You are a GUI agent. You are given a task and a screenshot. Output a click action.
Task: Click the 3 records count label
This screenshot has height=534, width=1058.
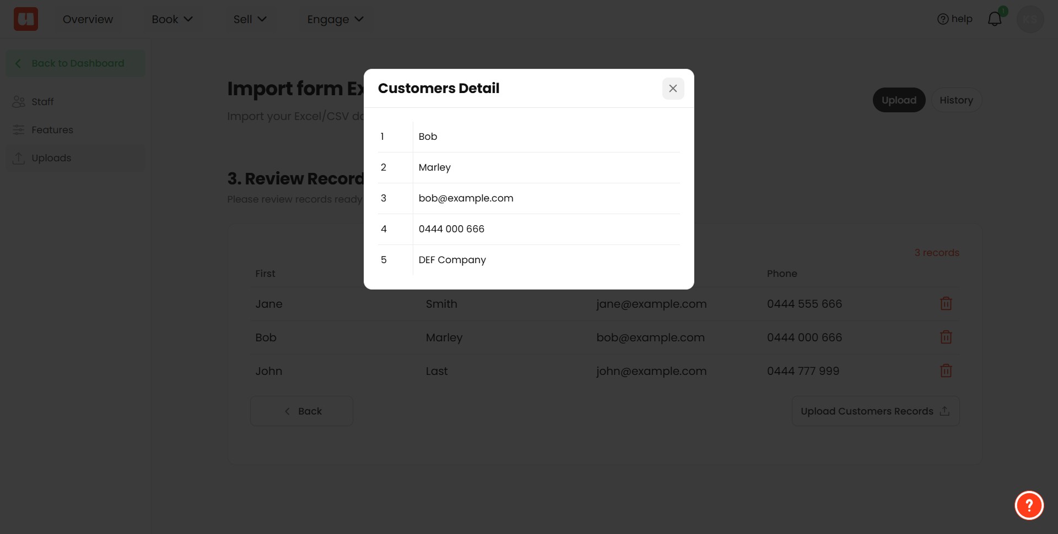coord(937,253)
